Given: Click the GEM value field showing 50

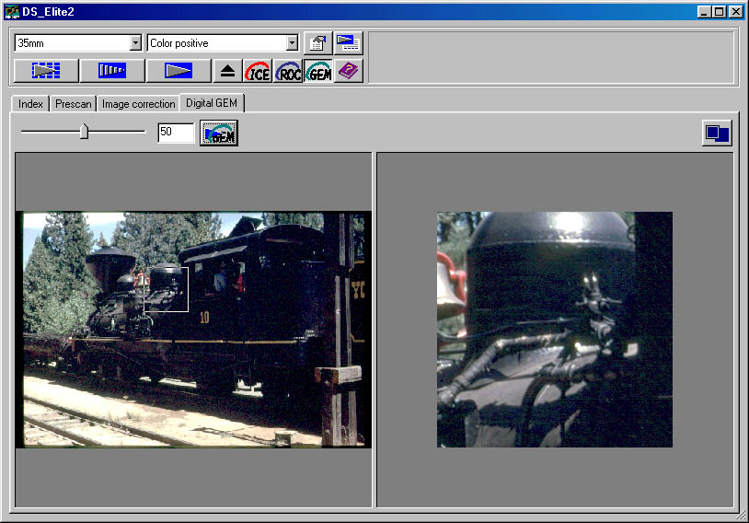Looking at the screenshot, I should [175, 133].
